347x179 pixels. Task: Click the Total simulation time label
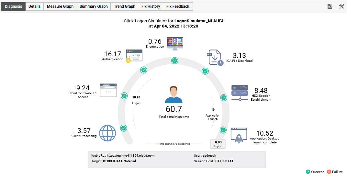pos(174,117)
